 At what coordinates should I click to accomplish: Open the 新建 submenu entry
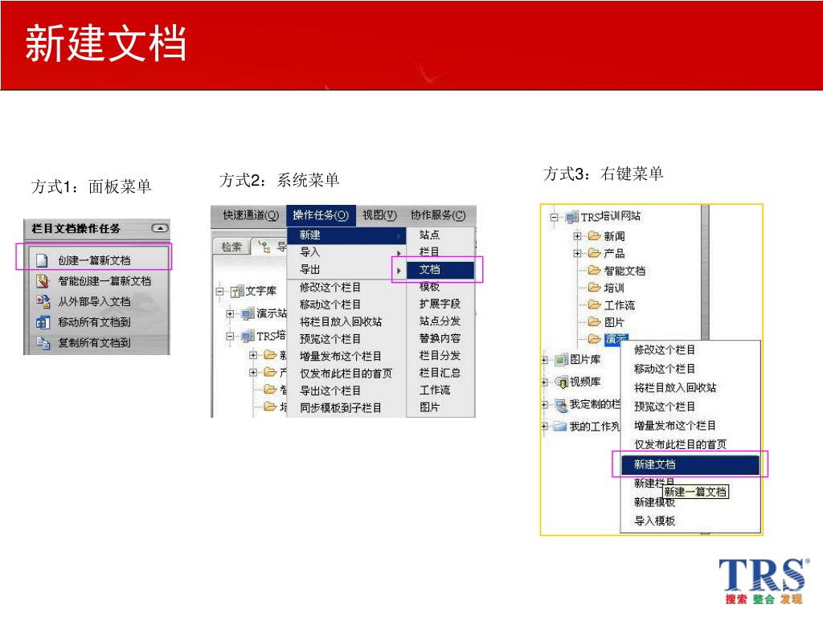[346, 235]
